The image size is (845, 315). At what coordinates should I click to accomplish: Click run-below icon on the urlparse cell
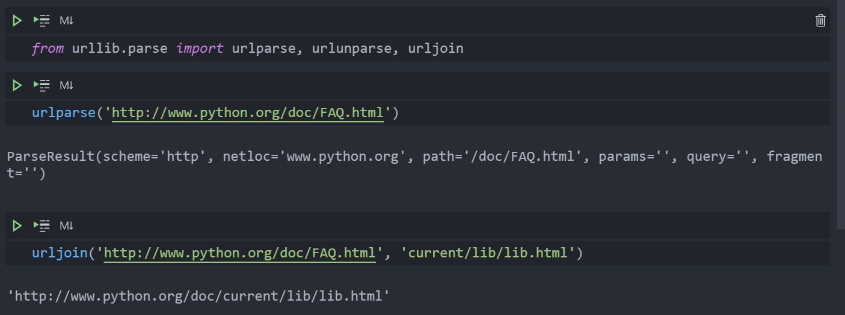[41, 86]
